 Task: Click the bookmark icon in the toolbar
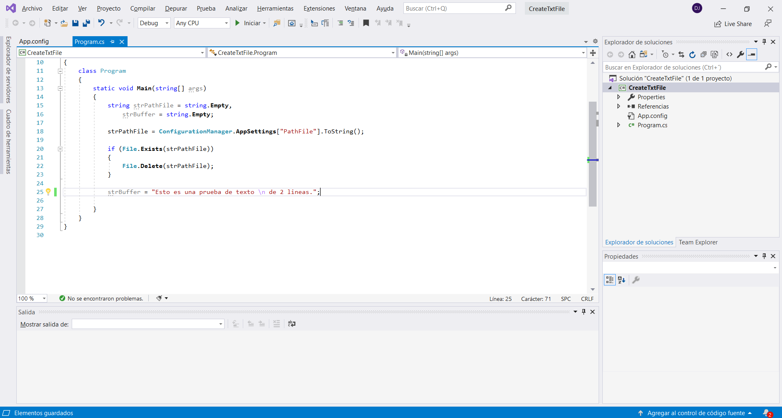366,23
